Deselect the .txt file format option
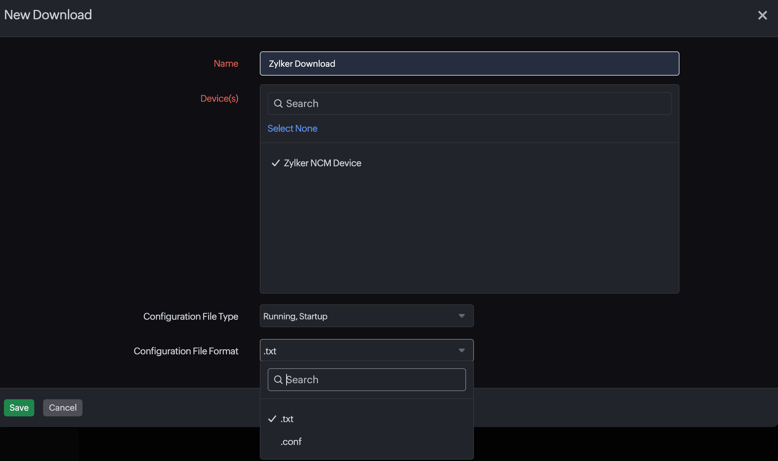Screen dimensions: 778x461 [286, 419]
